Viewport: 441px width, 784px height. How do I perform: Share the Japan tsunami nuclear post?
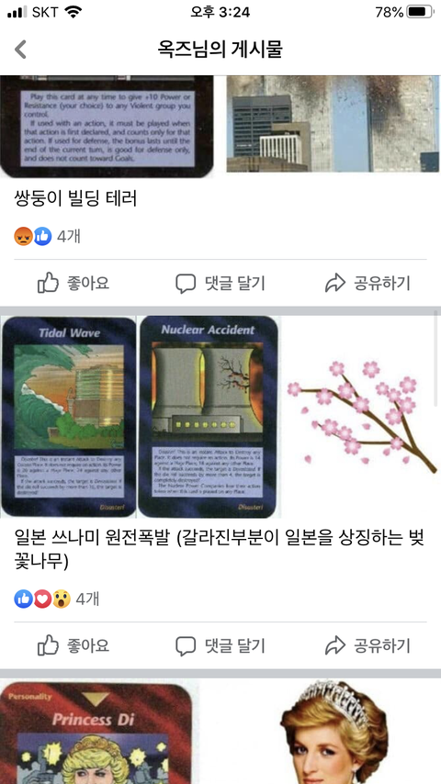[367, 645]
